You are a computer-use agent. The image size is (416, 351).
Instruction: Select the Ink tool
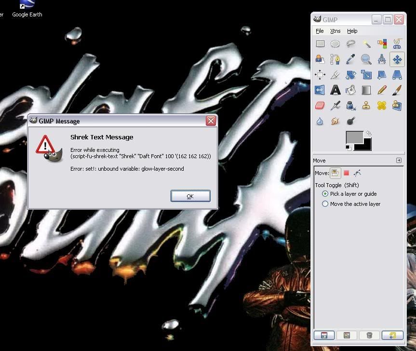[351, 106]
